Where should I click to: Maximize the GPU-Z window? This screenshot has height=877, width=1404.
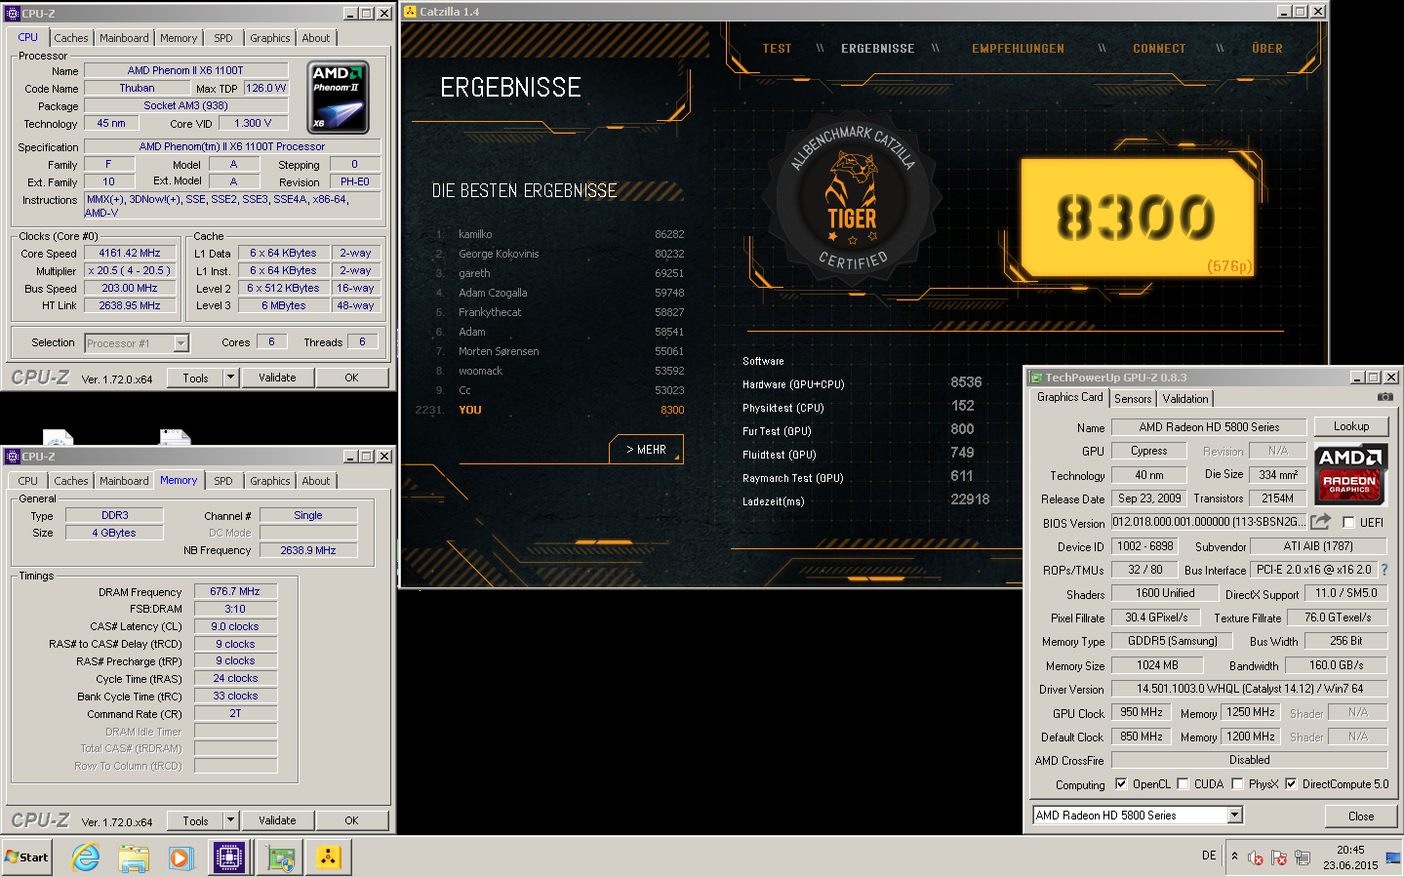[1374, 378]
